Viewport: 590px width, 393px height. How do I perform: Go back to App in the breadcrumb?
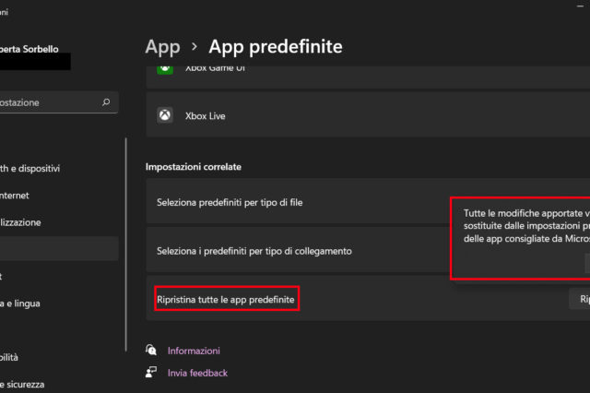[x=162, y=46]
